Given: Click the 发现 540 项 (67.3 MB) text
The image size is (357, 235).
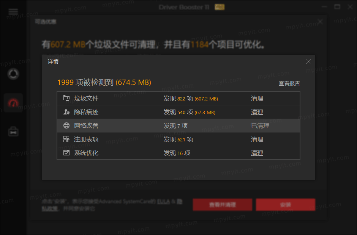Looking at the screenshot, I should tap(190, 112).
